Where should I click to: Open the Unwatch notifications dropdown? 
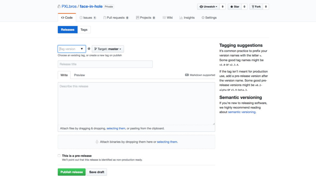pos(209,6)
